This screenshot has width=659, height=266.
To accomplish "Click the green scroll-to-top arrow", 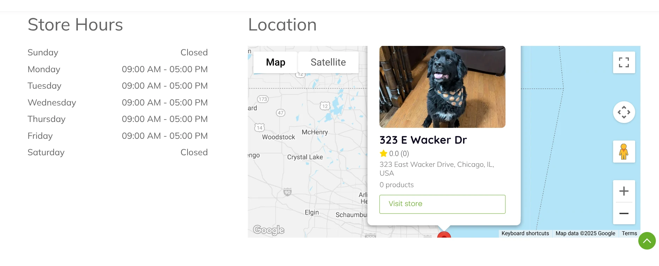I will tap(647, 241).
